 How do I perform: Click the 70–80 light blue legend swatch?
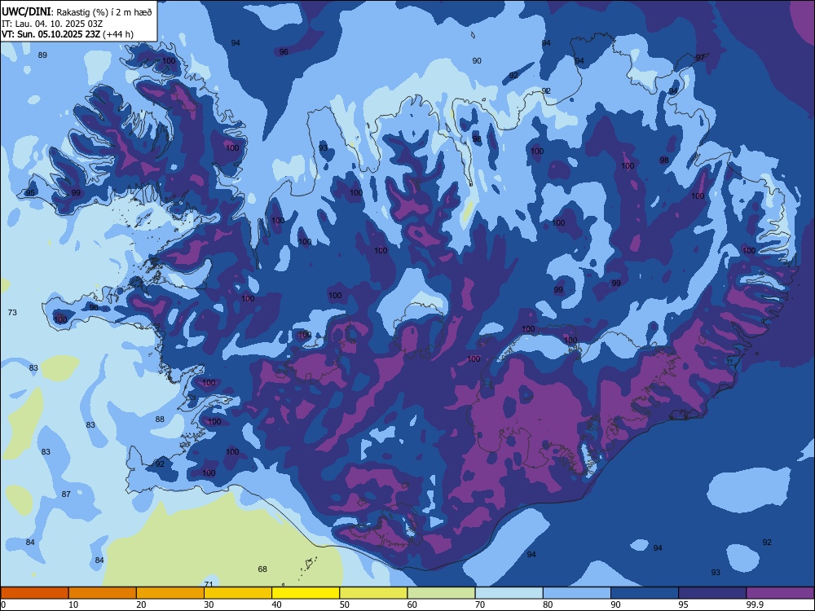pos(509,593)
